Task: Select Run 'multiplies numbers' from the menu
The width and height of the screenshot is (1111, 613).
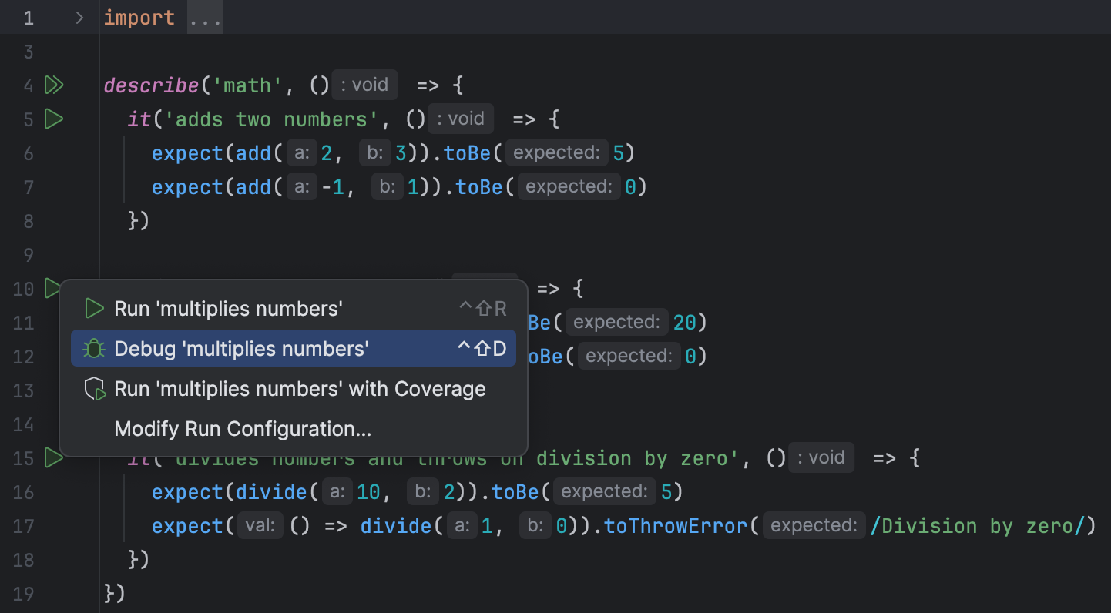Action: [x=228, y=308]
